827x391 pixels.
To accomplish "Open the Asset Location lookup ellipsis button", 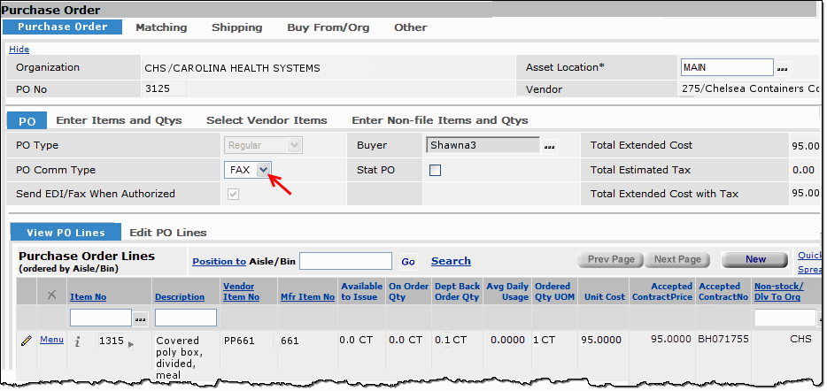I will (x=782, y=68).
